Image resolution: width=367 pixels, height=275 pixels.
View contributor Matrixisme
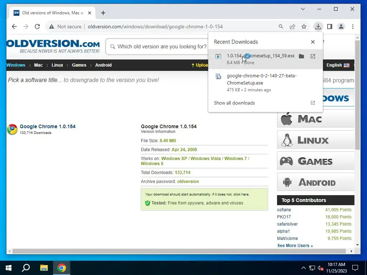287,238
